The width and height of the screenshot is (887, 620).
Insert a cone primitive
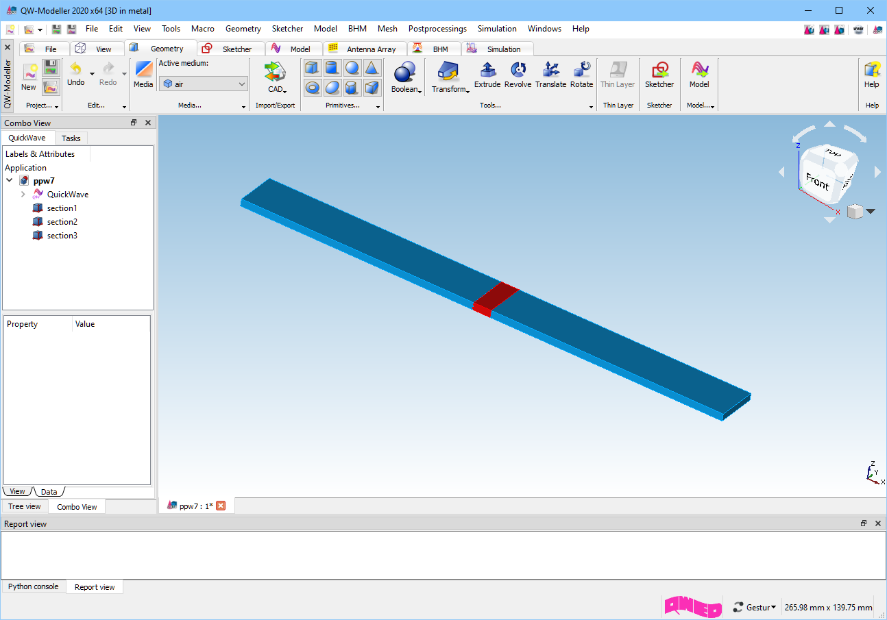[372, 68]
